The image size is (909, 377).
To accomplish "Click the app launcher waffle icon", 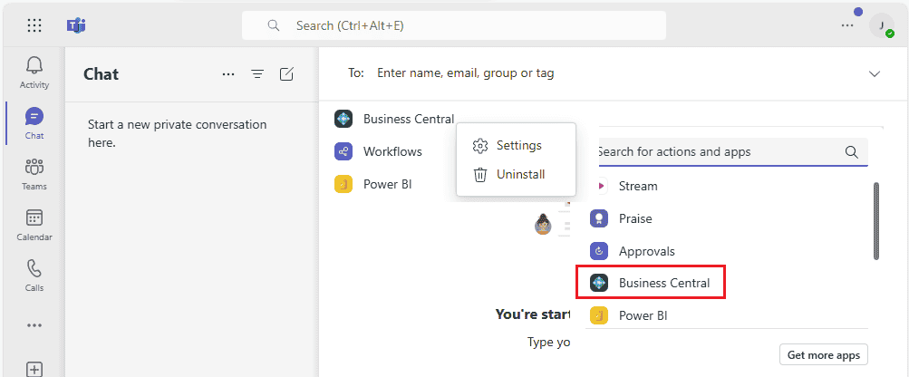I will pos(34,25).
